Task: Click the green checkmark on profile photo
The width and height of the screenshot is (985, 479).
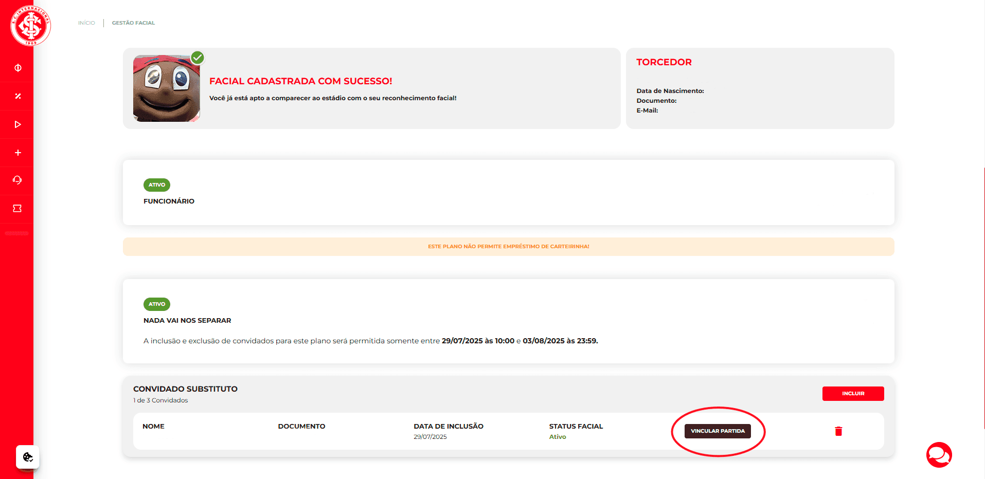Action: pyautogui.click(x=198, y=58)
